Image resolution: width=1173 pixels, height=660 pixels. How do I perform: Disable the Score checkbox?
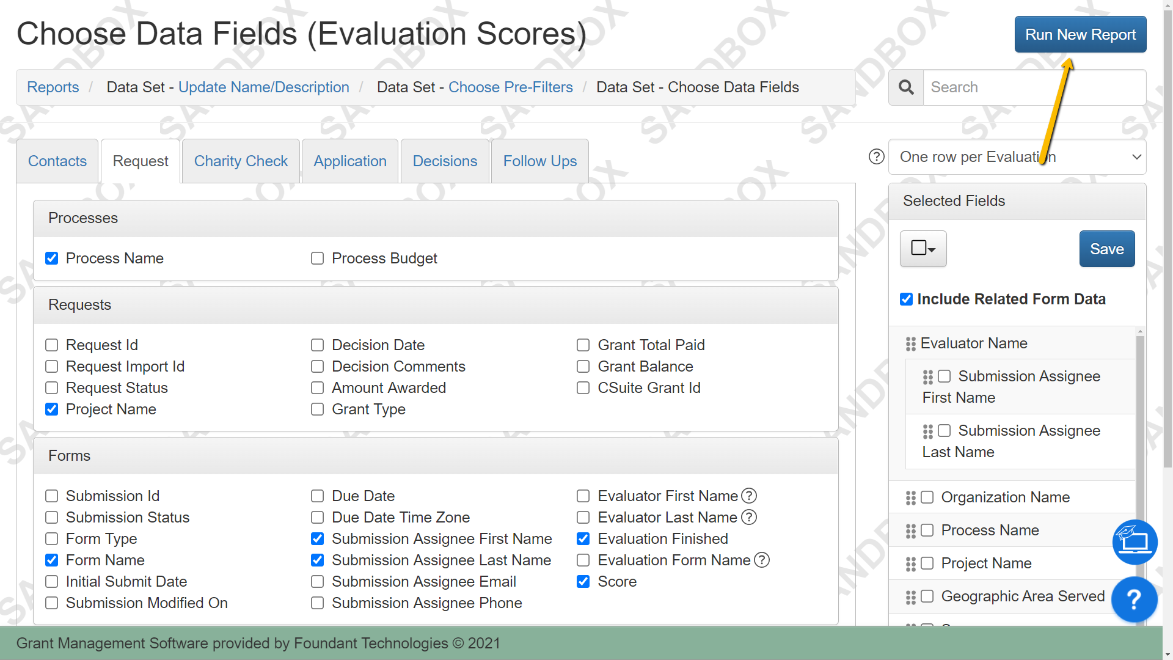pos(583,582)
